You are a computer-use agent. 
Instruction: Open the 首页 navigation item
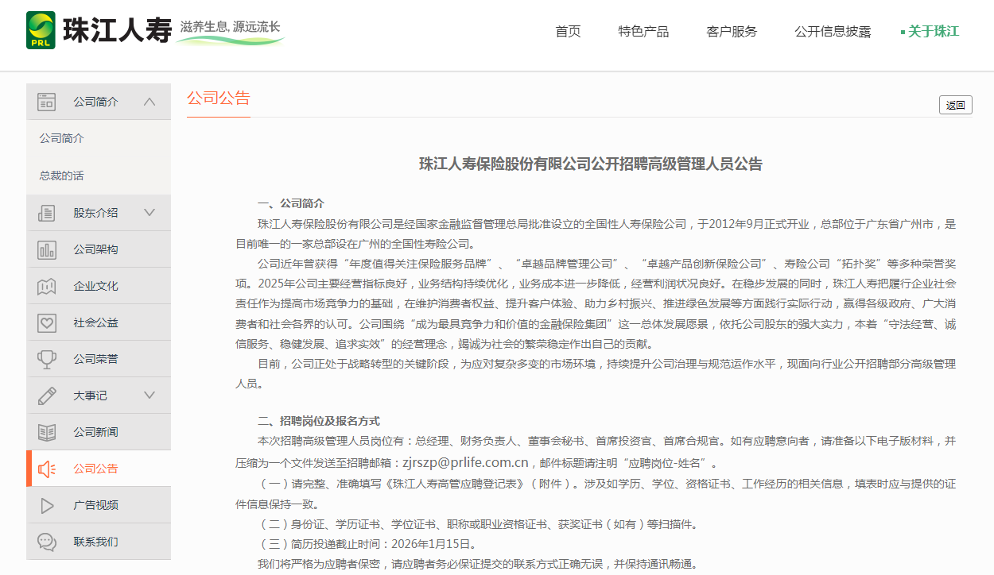[x=568, y=32]
